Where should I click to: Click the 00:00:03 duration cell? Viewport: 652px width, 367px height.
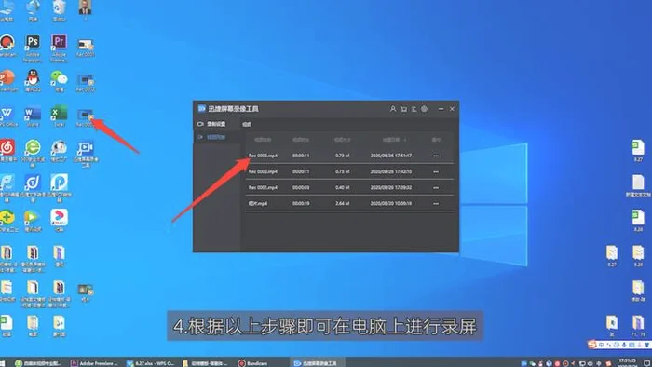tap(301, 187)
